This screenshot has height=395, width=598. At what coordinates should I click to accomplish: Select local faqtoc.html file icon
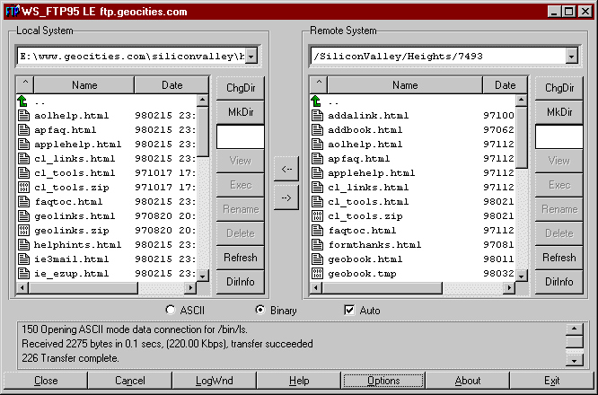[x=23, y=201]
